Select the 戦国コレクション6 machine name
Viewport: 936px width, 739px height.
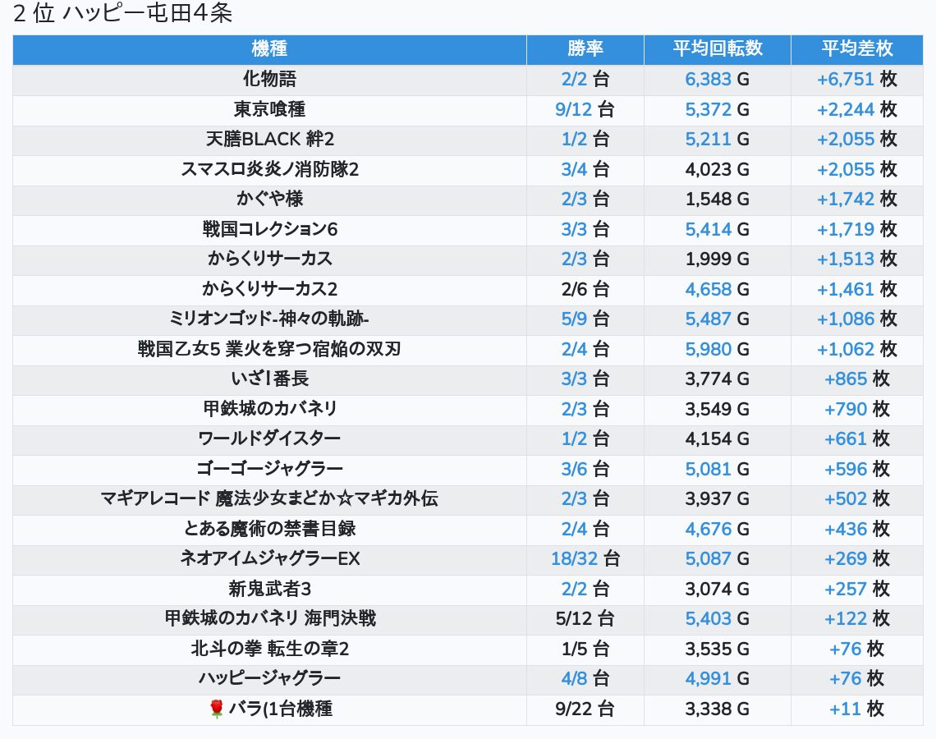point(269,229)
